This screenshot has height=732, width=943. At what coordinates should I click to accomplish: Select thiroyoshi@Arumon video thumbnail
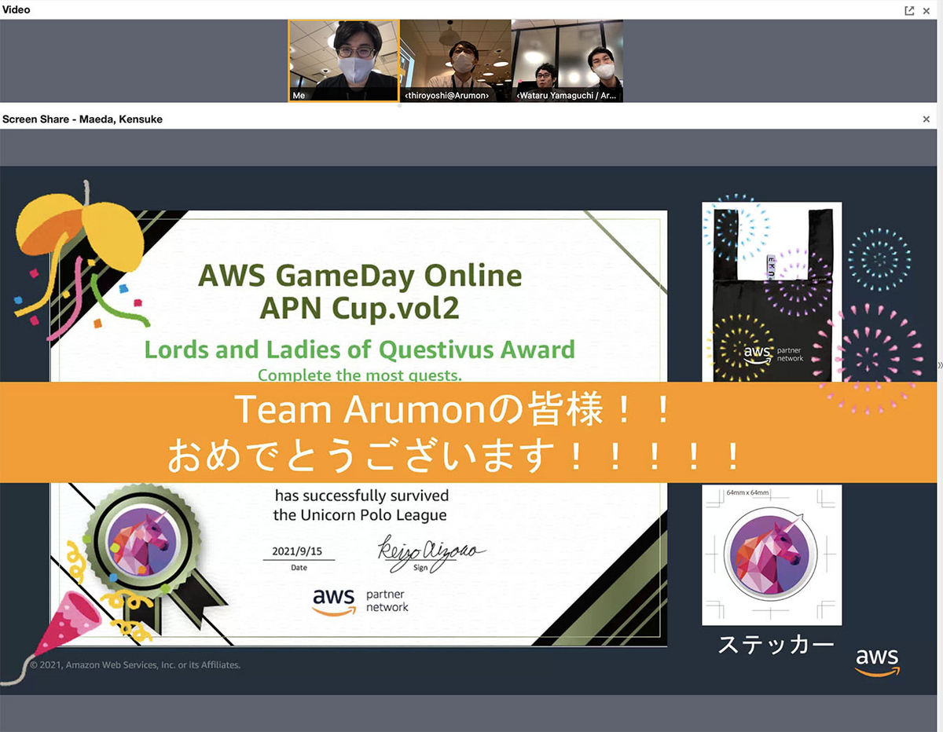coord(456,60)
